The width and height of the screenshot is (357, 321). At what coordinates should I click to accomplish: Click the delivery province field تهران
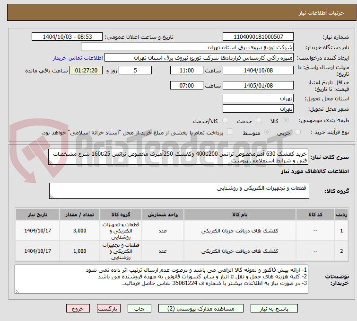258,98
